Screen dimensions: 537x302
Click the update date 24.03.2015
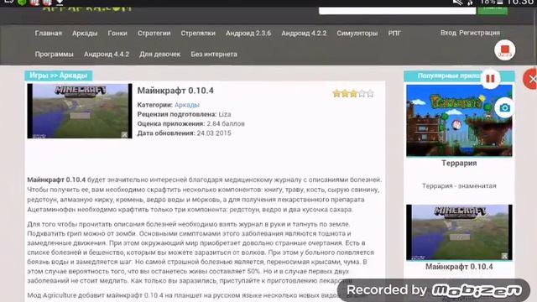pyautogui.click(x=214, y=133)
